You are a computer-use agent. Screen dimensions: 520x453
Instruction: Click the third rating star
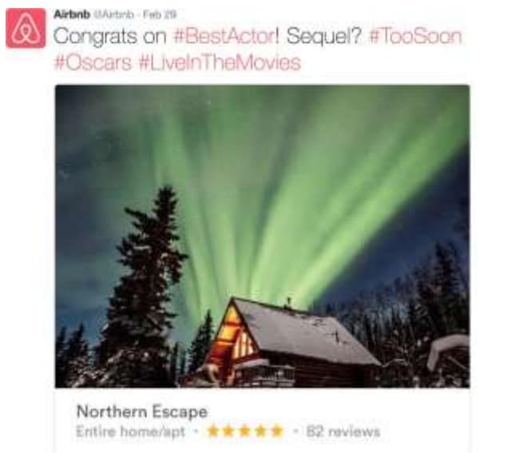pyautogui.click(x=244, y=431)
